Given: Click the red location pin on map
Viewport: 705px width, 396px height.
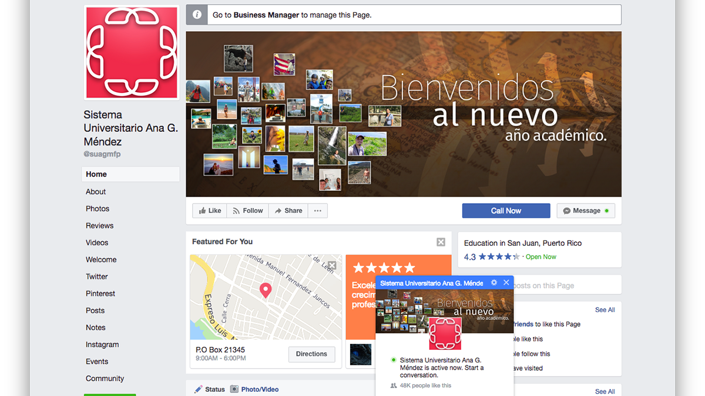Looking at the screenshot, I should pos(266,290).
